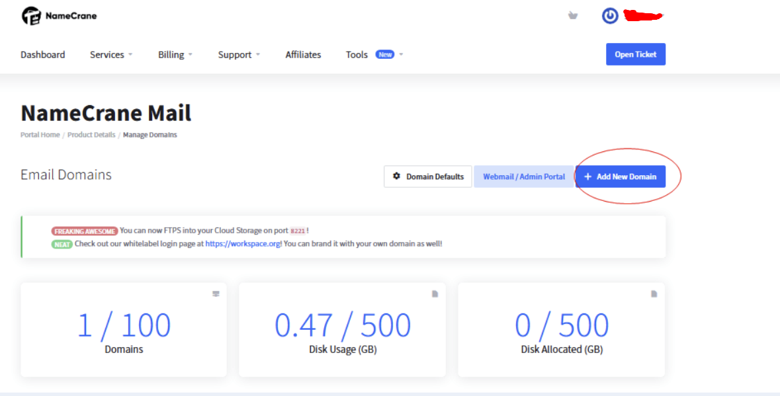Expand the Billing dropdown menu
This screenshot has height=396, width=780.
point(175,55)
